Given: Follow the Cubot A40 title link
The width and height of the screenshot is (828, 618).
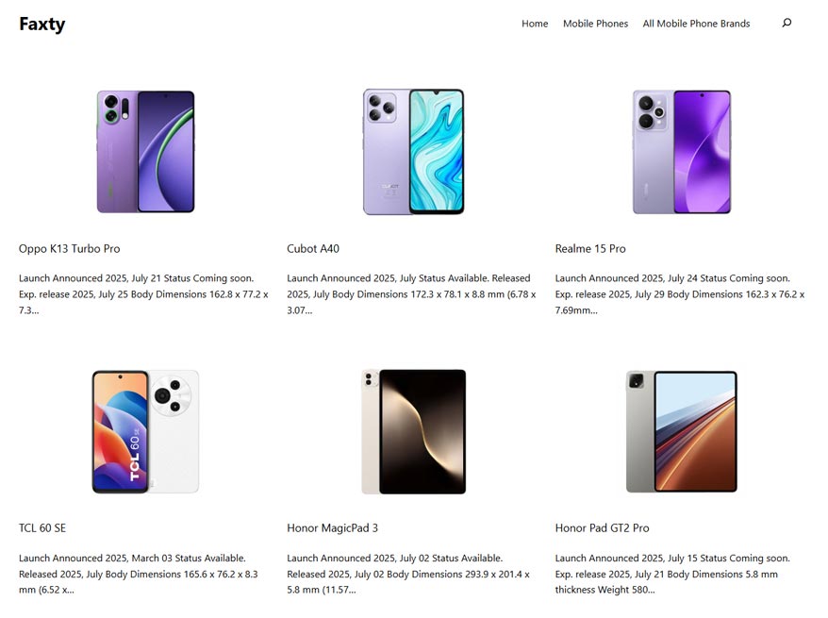Looking at the screenshot, I should 313,249.
